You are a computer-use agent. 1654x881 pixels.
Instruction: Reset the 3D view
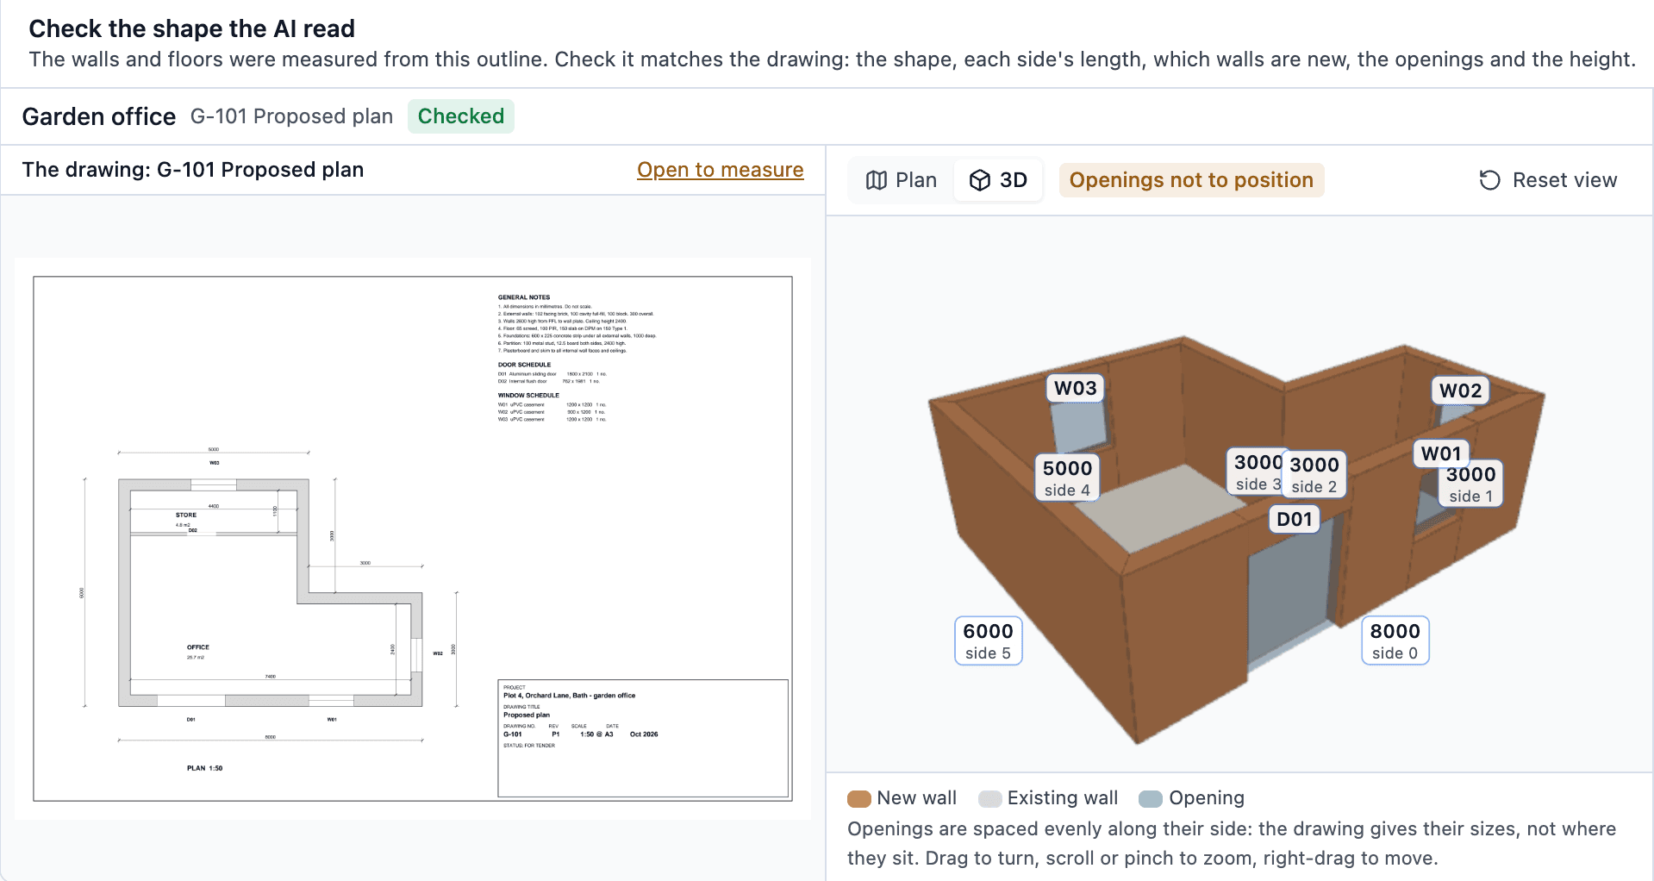[x=1548, y=180]
